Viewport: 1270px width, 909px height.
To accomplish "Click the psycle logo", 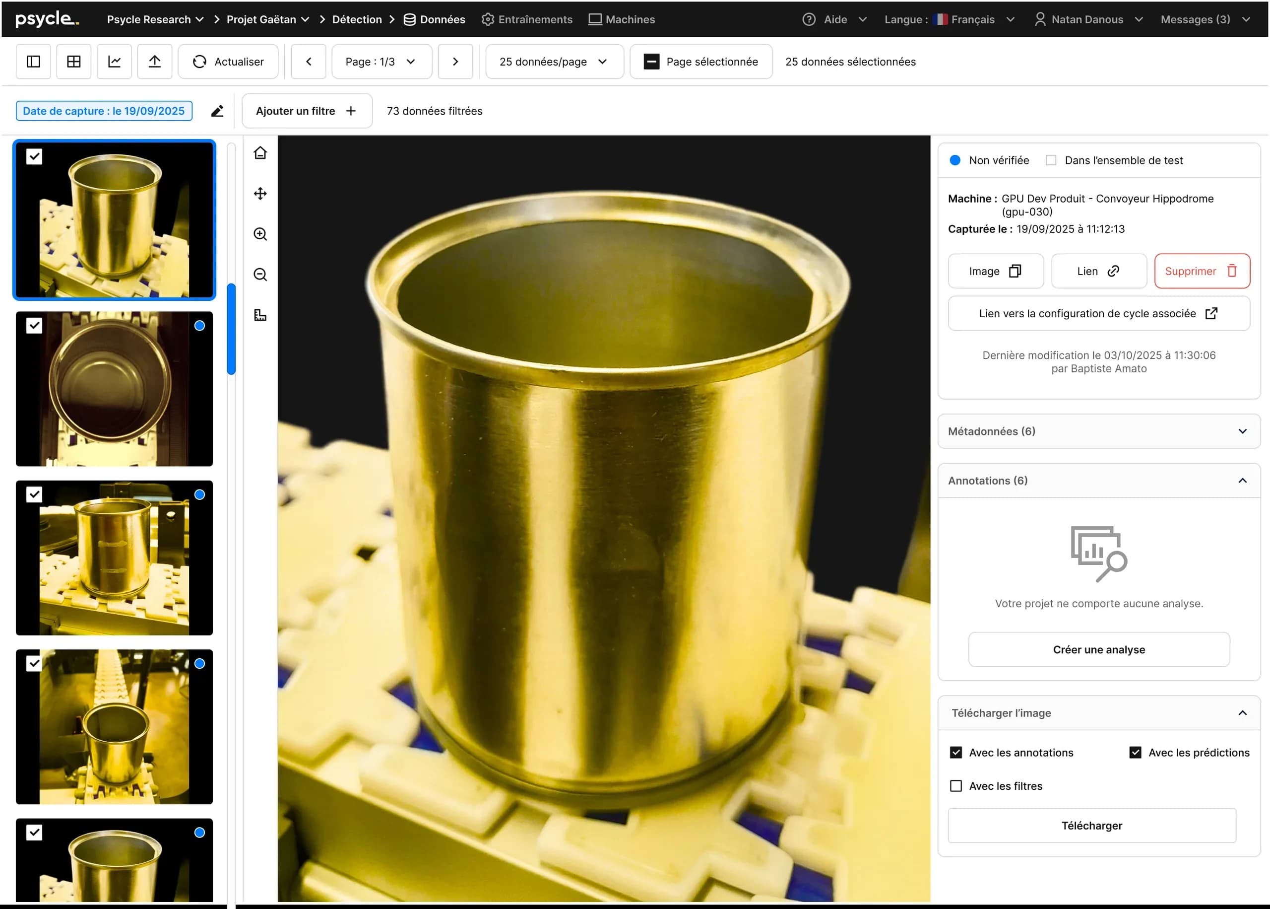I will coord(47,19).
